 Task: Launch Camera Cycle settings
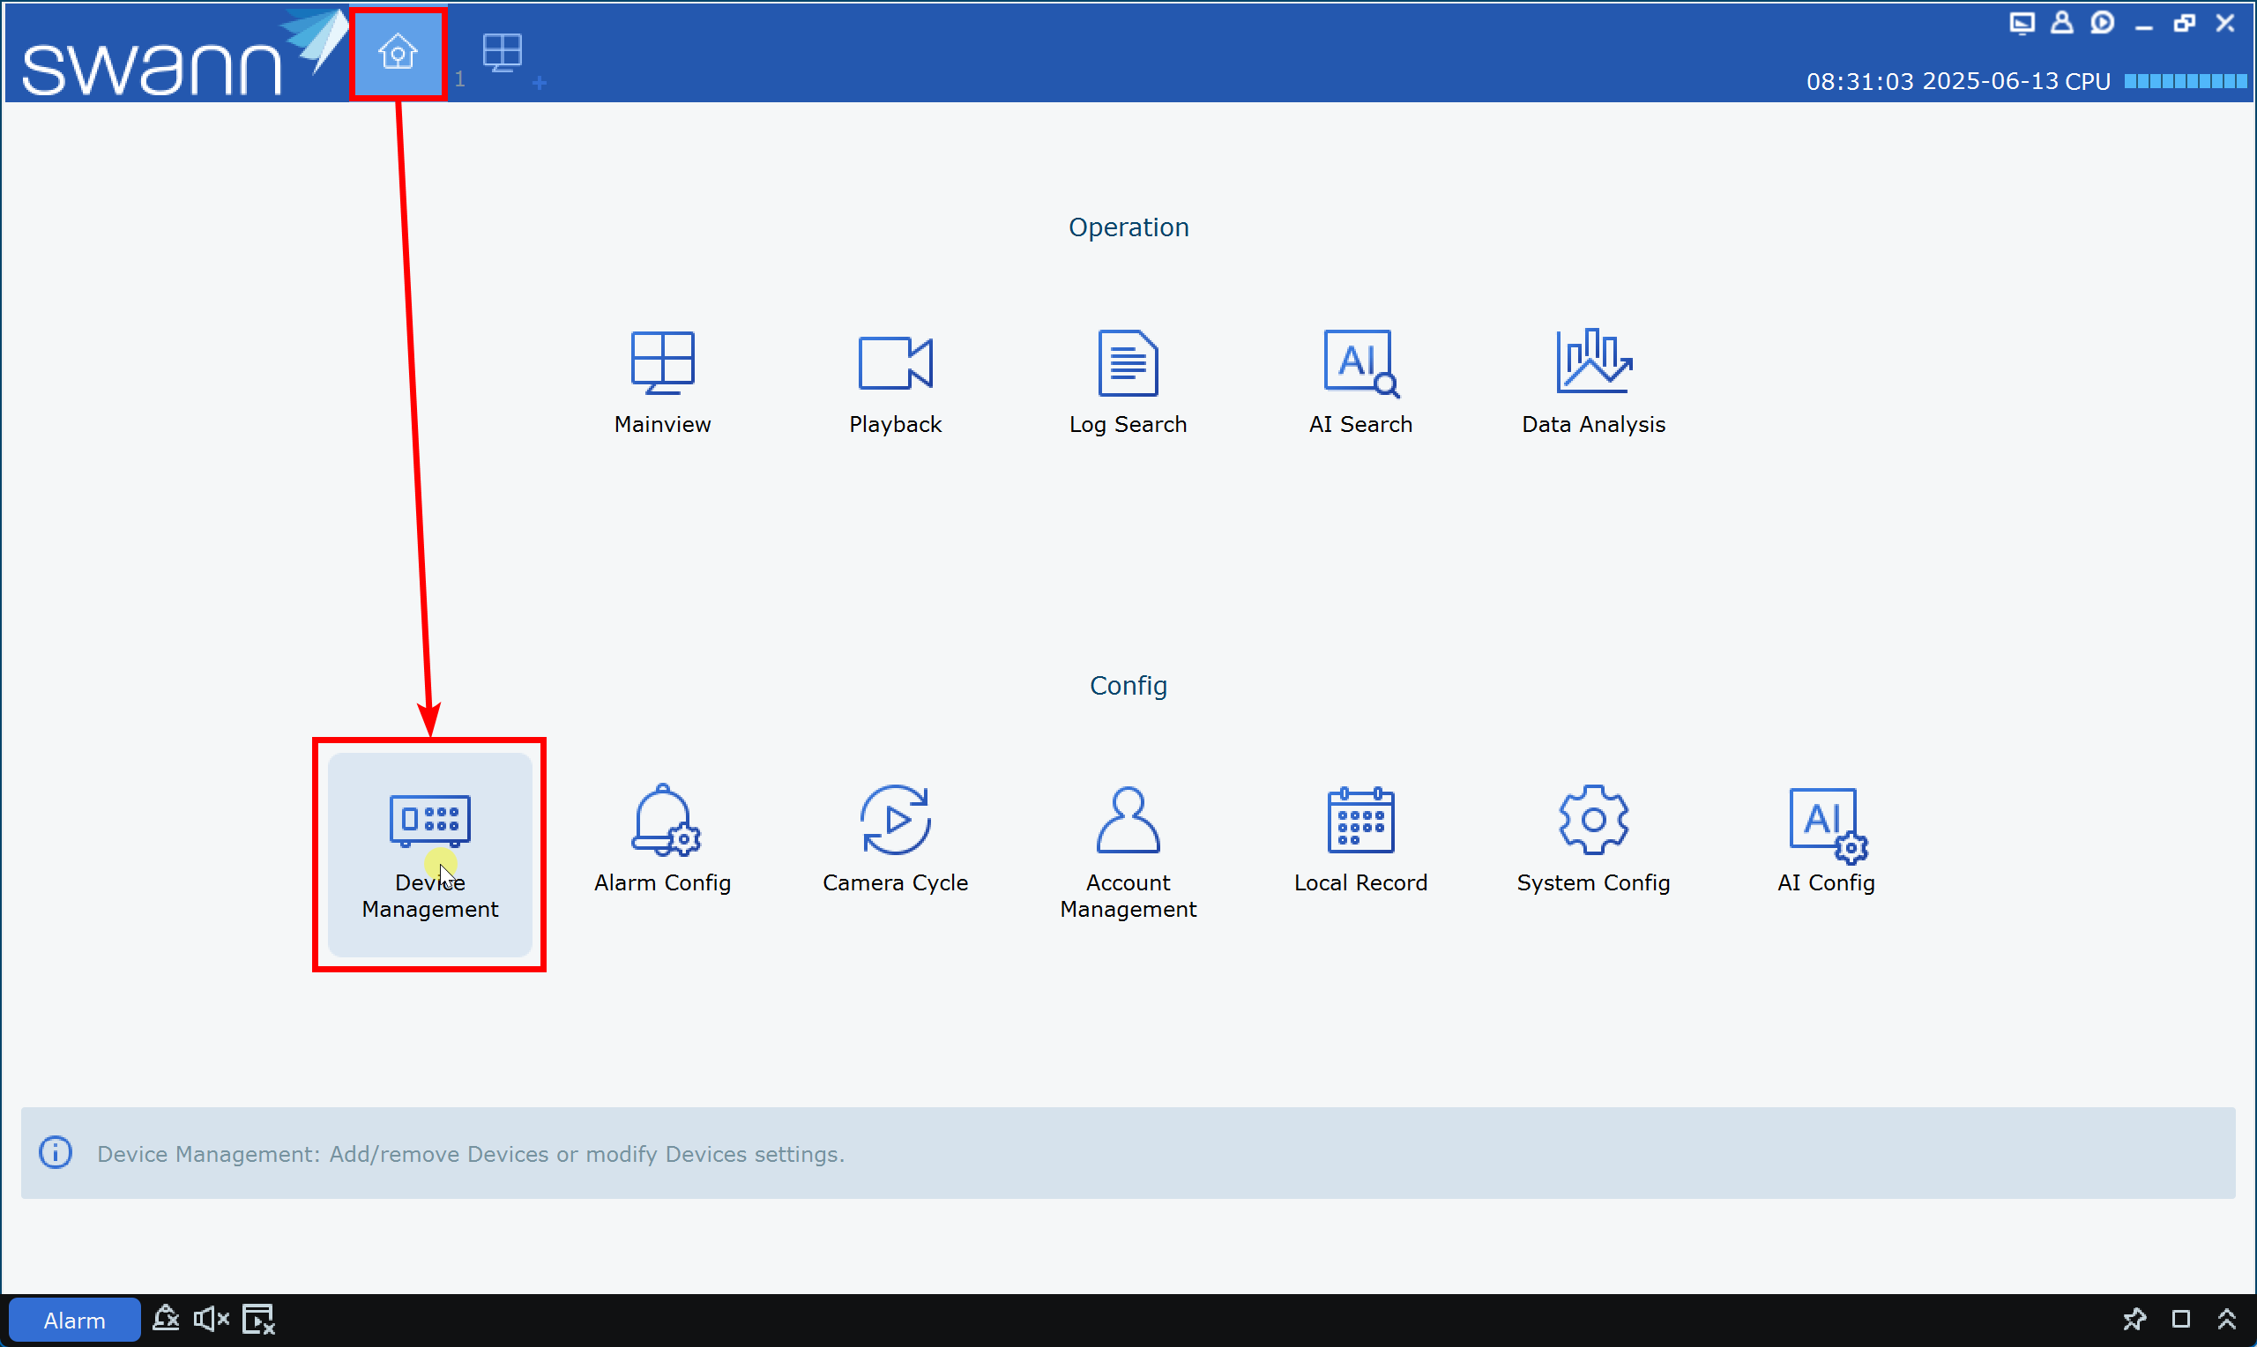coord(895,837)
